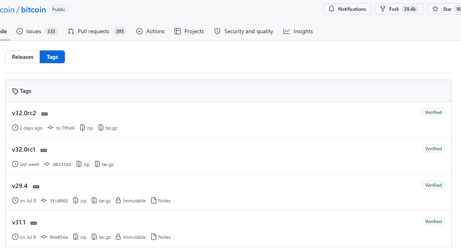Click the Notifications button
461x248 pixels.
[347, 9]
